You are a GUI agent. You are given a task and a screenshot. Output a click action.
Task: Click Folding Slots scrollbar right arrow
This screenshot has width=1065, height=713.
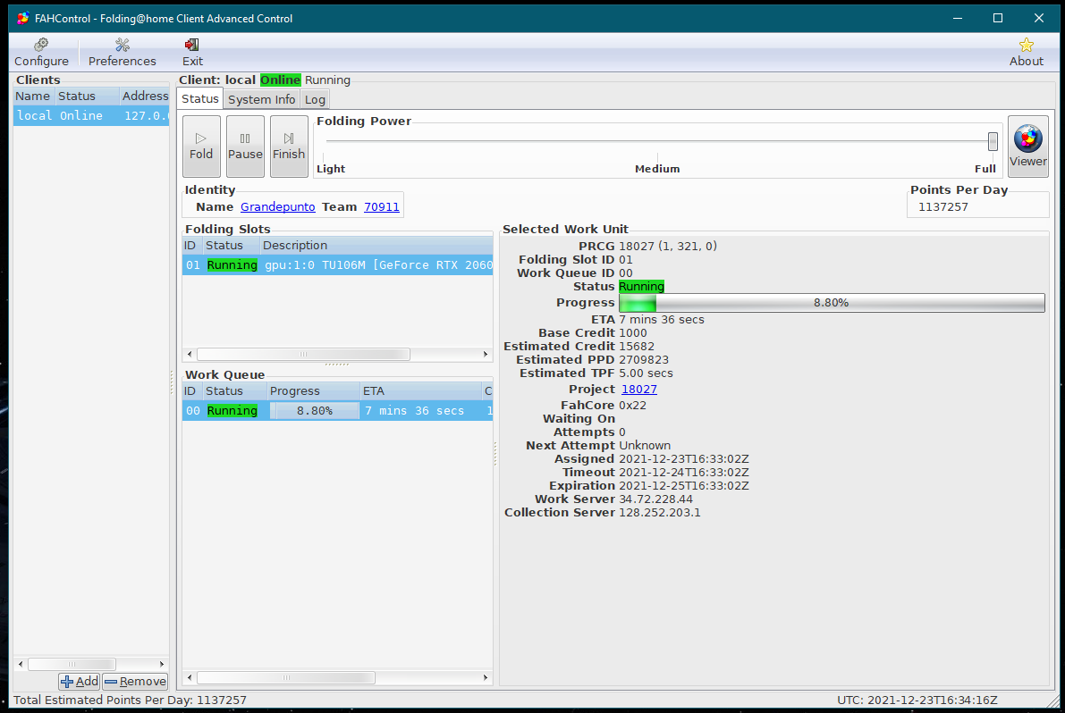point(485,354)
